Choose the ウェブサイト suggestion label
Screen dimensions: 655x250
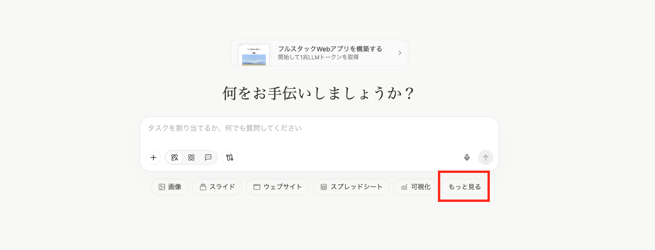[x=283, y=187]
